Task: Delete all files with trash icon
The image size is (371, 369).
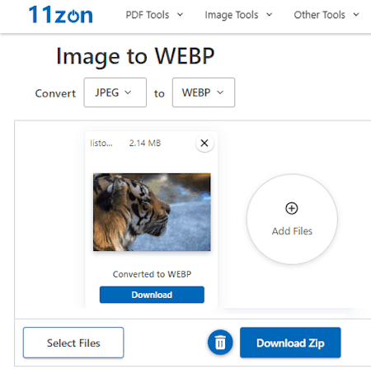Action: pos(220,343)
